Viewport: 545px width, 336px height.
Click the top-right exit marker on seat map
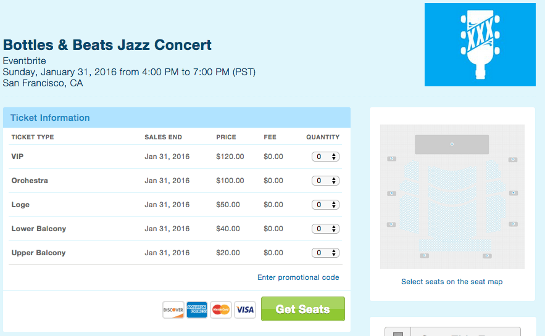pyautogui.click(x=512, y=160)
